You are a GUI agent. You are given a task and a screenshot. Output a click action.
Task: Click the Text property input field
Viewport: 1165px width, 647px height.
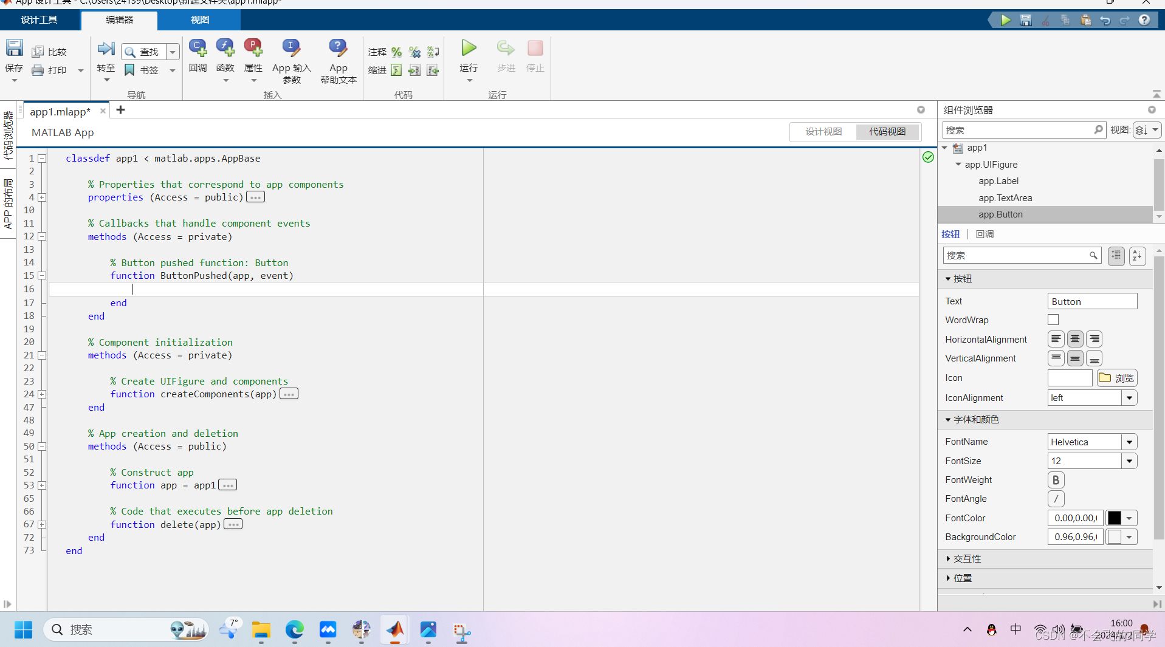[1092, 302]
